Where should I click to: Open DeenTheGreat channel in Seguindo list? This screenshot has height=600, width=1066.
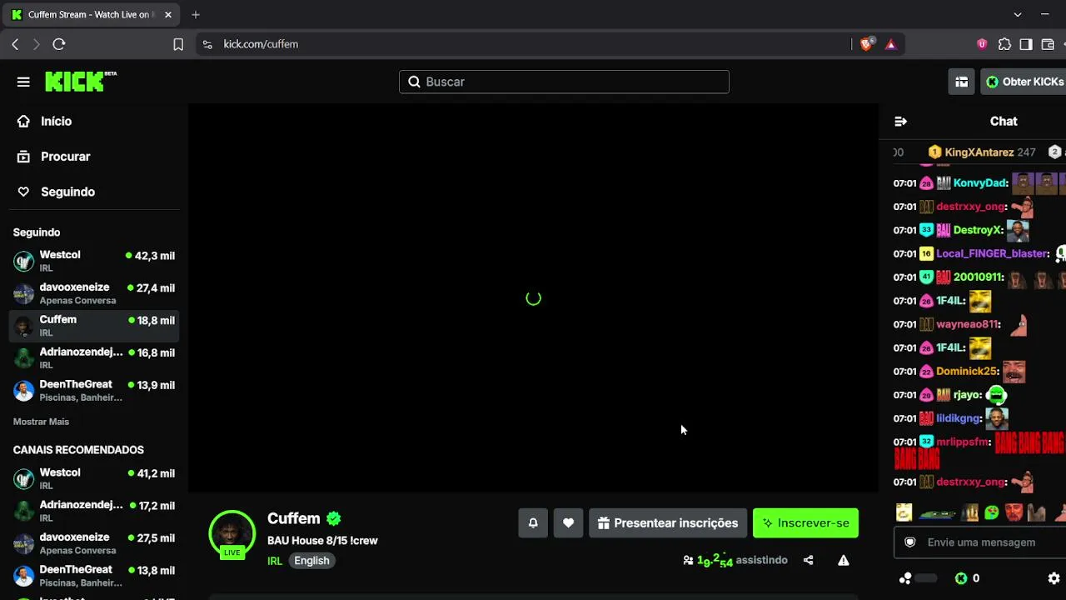tap(94, 391)
